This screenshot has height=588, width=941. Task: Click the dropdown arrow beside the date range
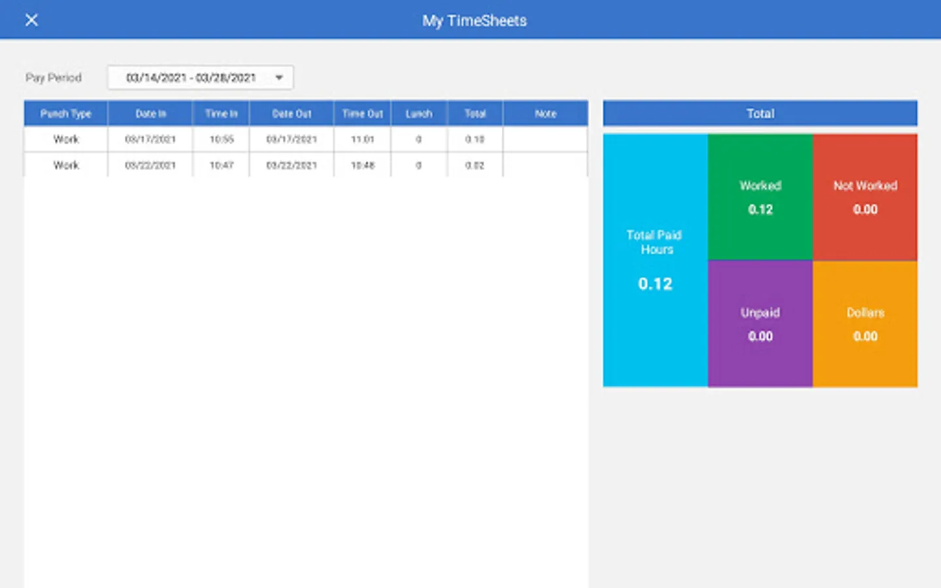(x=279, y=77)
